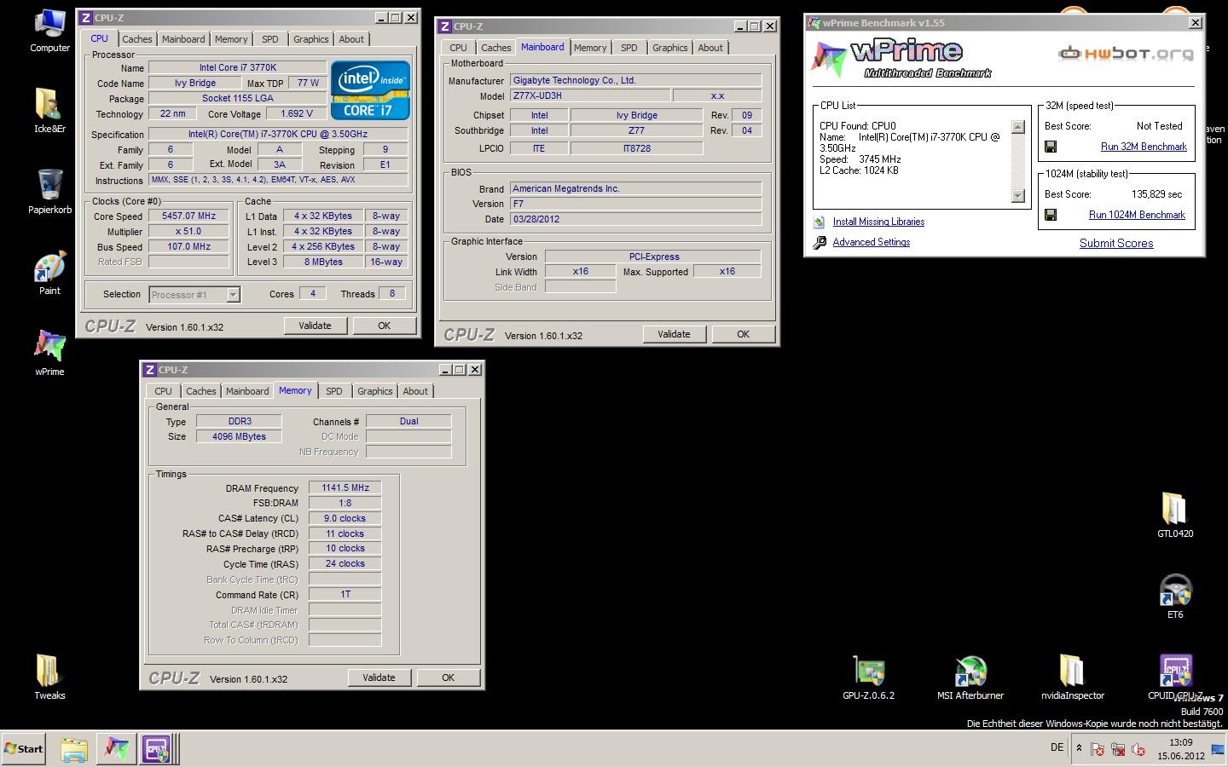Click the DE language indicator
The image size is (1228, 767).
pos(1057,747)
